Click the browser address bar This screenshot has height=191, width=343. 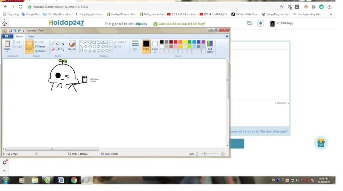[x=153, y=7]
